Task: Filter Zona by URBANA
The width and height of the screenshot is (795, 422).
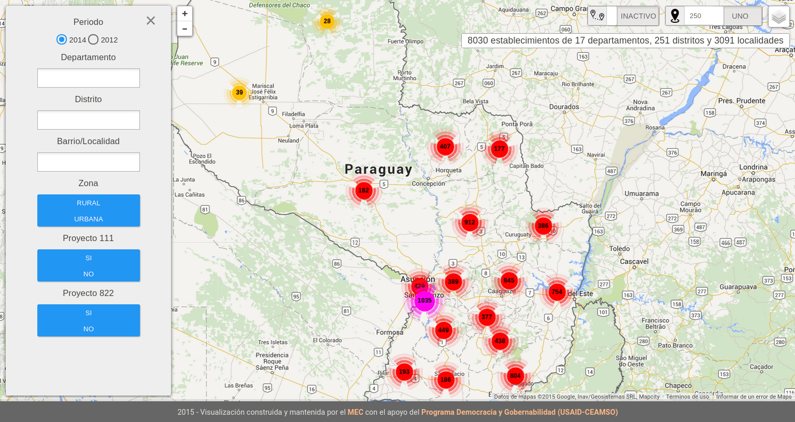Action: 89,219
